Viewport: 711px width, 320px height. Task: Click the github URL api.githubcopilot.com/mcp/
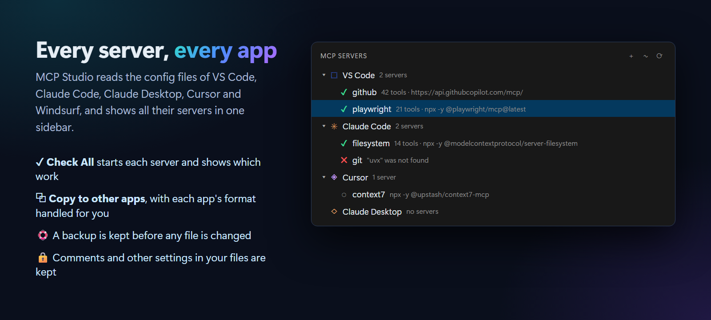pyautogui.click(x=467, y=92)
